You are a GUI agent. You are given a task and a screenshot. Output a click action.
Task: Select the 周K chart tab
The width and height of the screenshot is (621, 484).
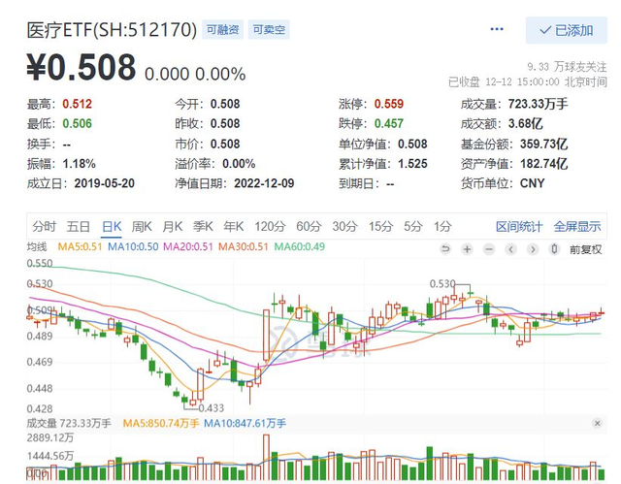[142, 226]
